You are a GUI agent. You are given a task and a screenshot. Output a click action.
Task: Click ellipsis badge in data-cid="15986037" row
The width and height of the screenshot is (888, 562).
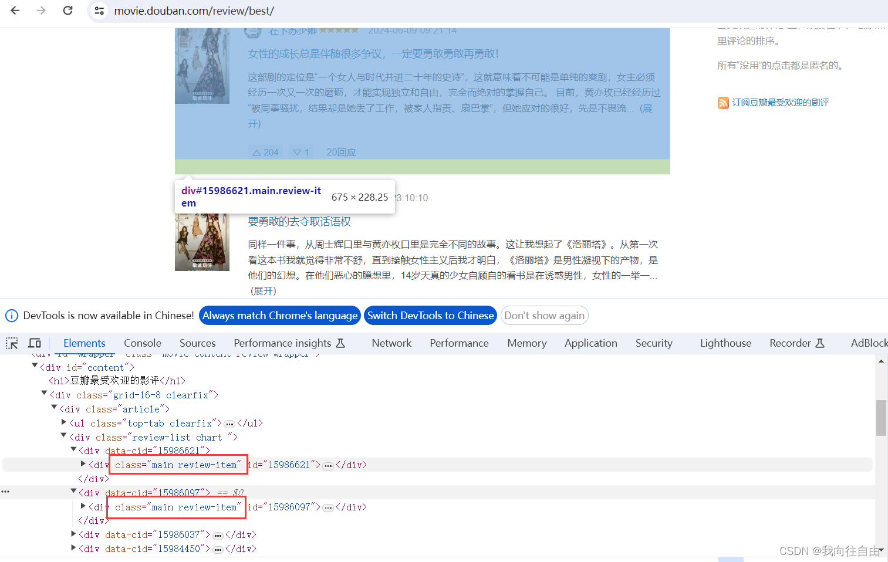click(218, 536)
